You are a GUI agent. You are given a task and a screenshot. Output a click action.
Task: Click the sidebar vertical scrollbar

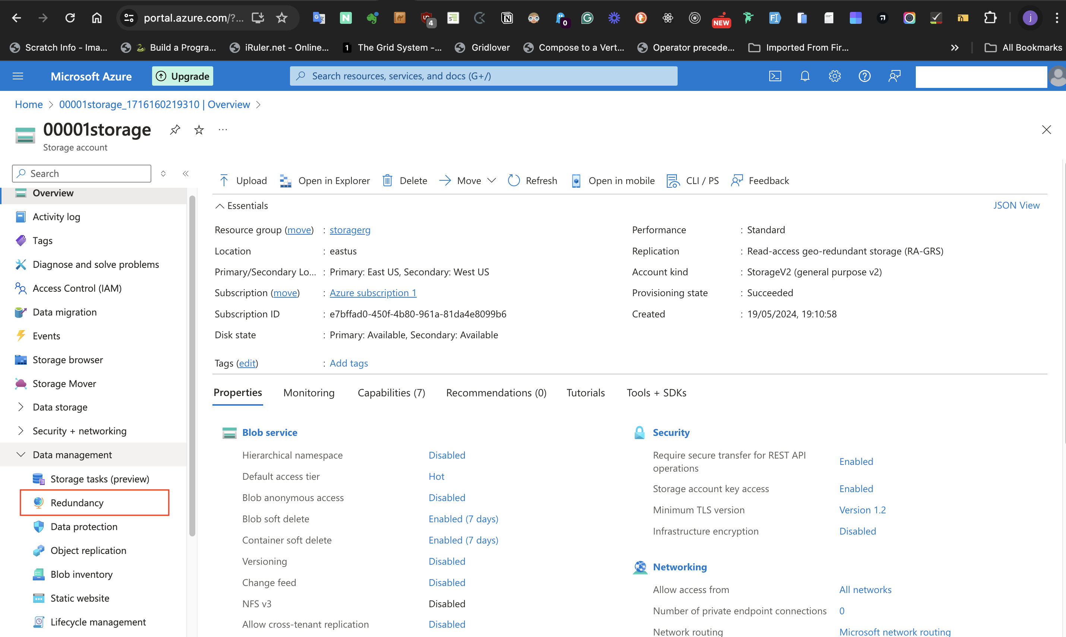(192, 365)
